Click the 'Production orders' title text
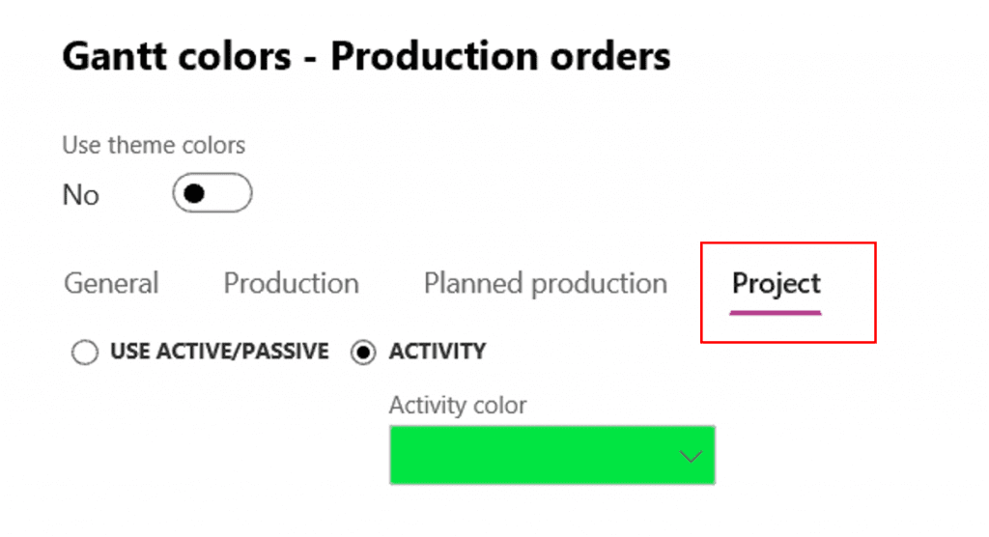989x537 pixels. point(500,57)
